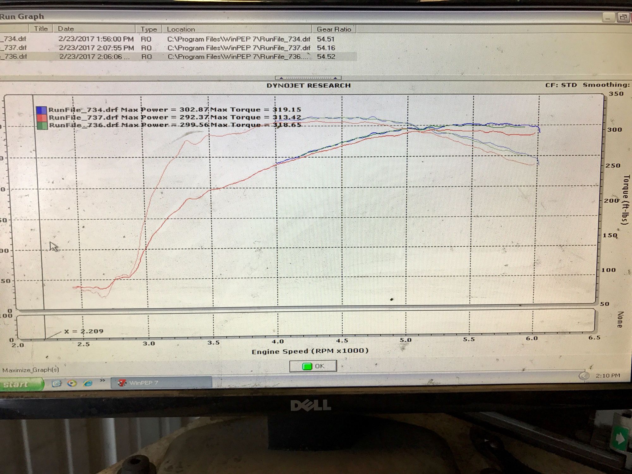Click the green indicator inside the OK button
Image resolution: width=632 pixels, height=474 pixels.
coord(307,366)
